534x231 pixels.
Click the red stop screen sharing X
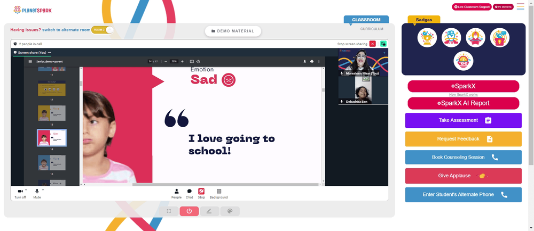(x=373, y=44)
